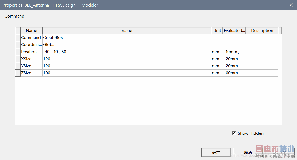Cancel with the 取消 button

coord(248,152)
